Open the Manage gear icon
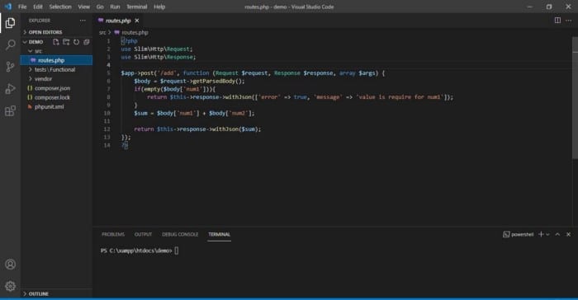 point(10,286)
